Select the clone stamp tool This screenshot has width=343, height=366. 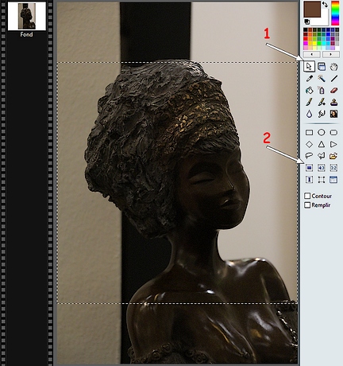pyautogui.click(x=333, y=102)
